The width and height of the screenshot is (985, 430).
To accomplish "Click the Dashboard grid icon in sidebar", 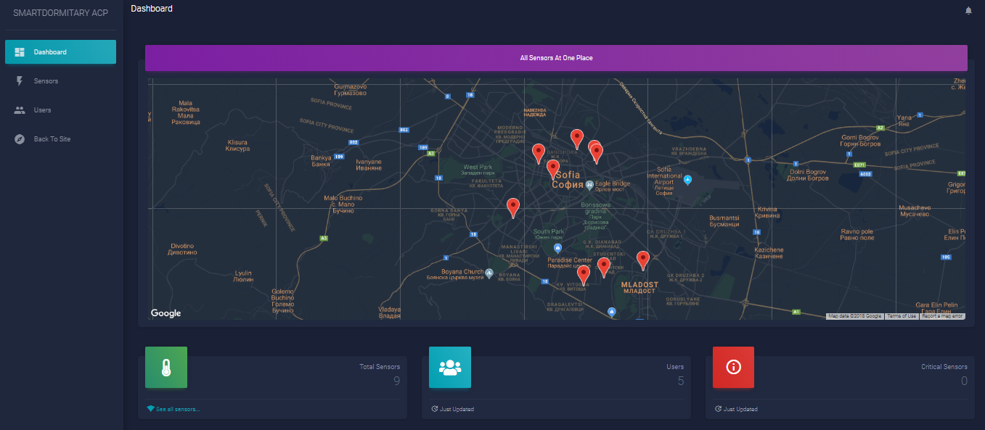I will pos(20,52).
